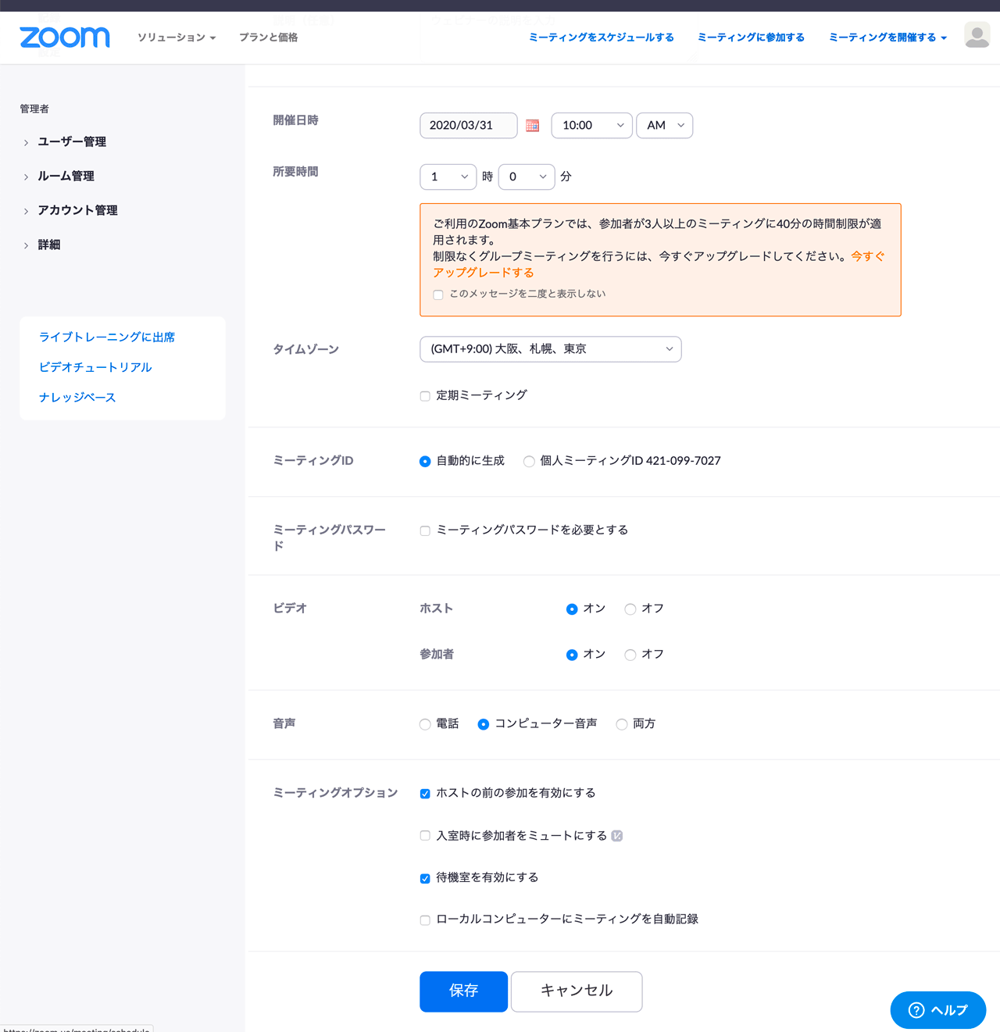Enable ミーティングパスワードを必要とする checkbox
The height and width of the screenshot is (1032, 1000).
pyautogui.click(x=425, y=531)
